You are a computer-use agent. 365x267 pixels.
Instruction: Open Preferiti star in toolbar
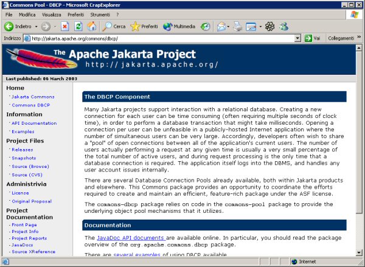pos(144,27)
